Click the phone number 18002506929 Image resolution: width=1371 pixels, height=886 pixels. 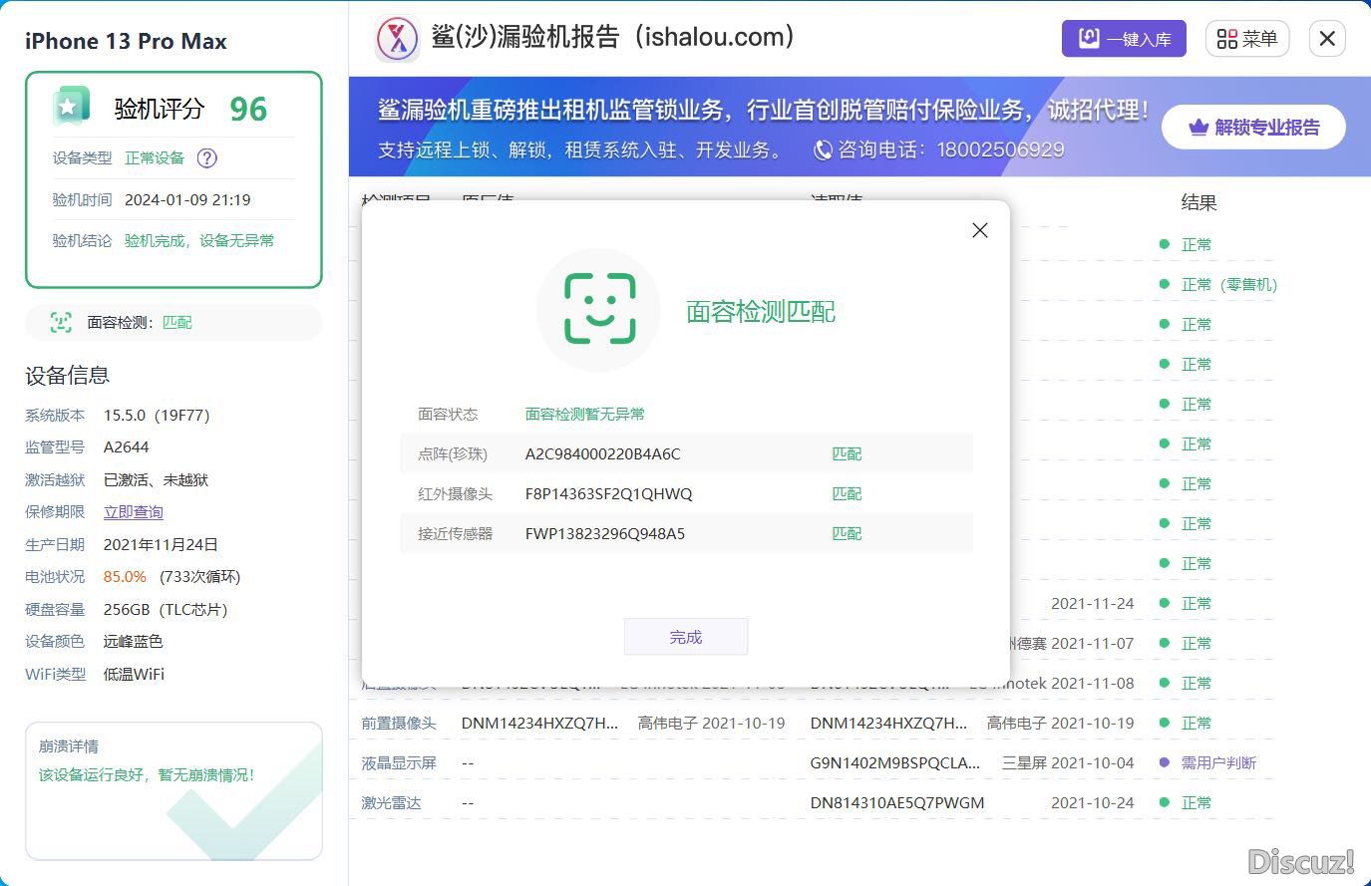(x=1000, y=149)
